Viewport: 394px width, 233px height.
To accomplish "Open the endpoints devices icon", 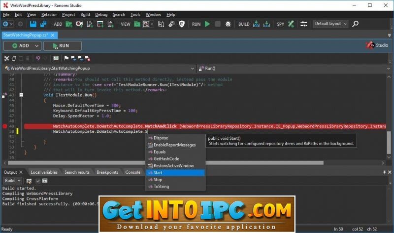I will (x=161, y=24).
